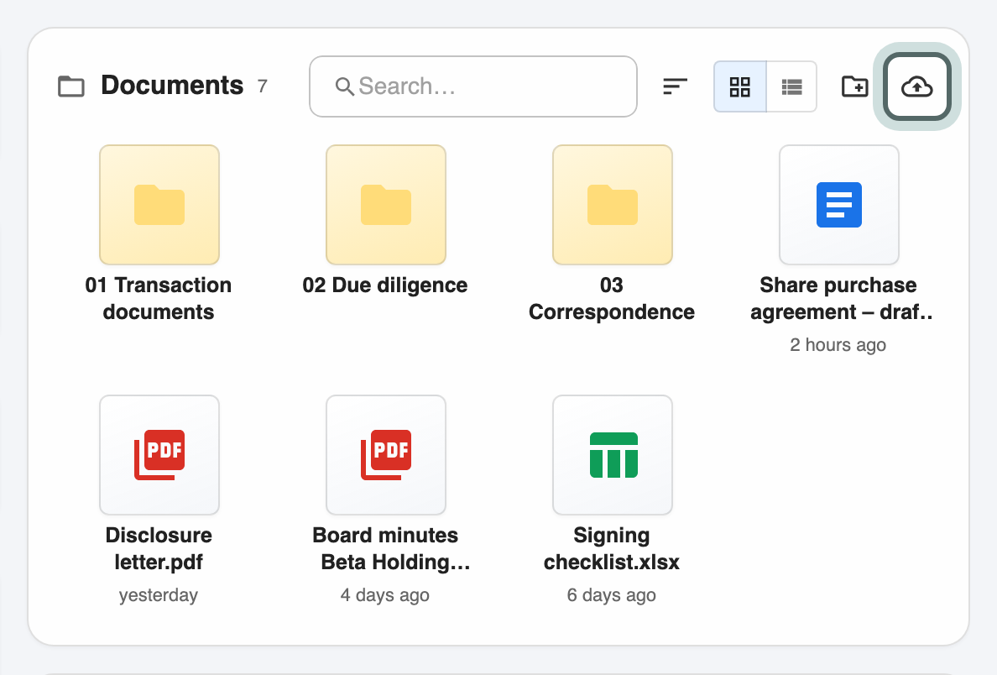Switch to grid view
The width and height of the screenshot is (997, 675).
click(x=740, y=86)
